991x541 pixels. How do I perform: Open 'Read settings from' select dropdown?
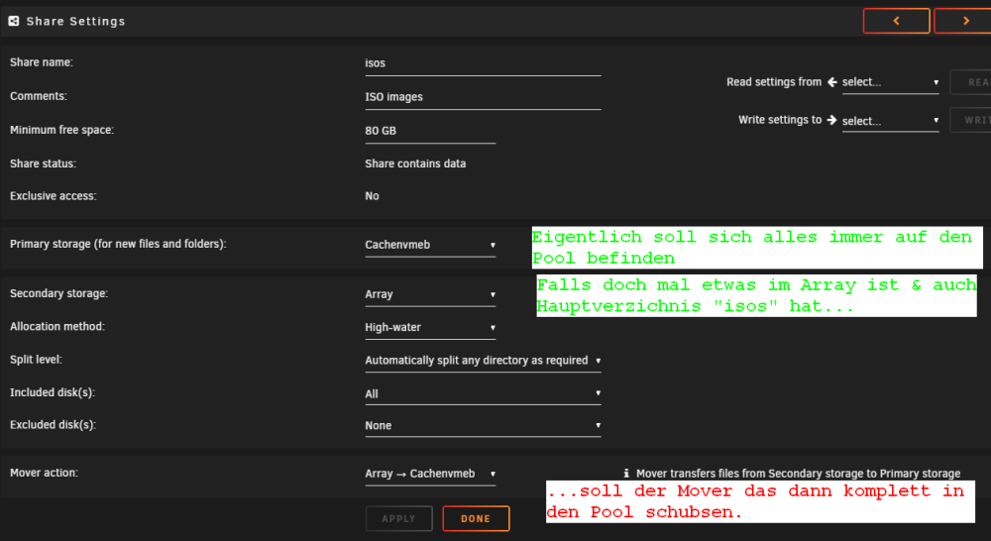(890, 82)
